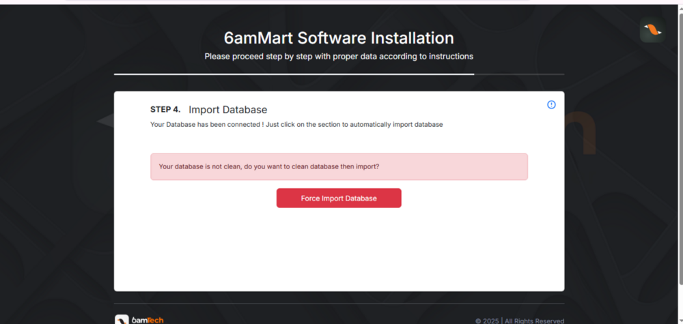Click the 6amMart Software Installation title

[339, 38]
